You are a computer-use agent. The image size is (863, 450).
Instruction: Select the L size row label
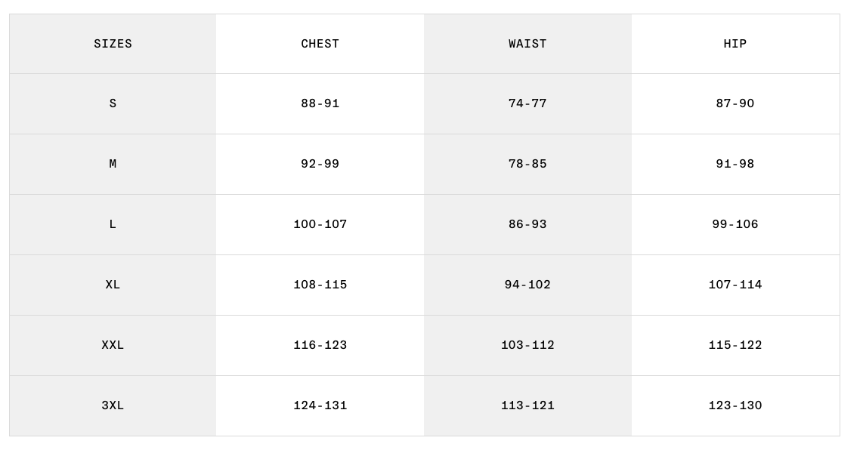(113, 224)
